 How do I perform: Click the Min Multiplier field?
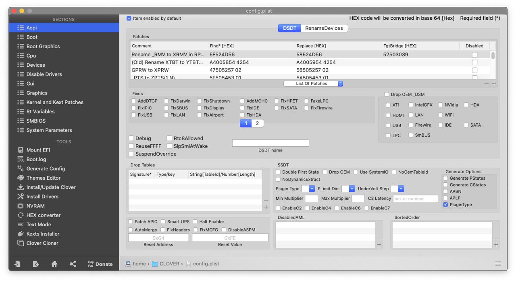click(x=312, y=199)
